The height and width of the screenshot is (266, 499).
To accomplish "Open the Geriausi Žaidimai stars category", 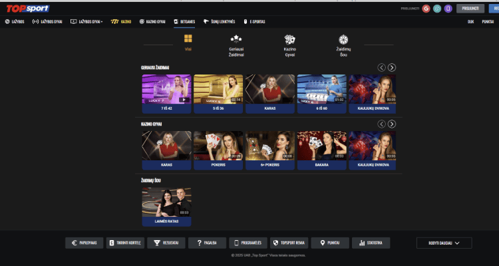I will coord(236,41).
